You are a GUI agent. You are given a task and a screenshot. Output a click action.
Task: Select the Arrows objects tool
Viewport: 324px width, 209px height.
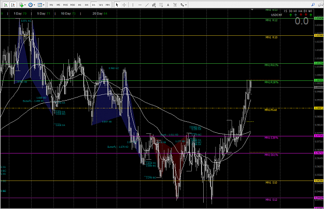182,5
